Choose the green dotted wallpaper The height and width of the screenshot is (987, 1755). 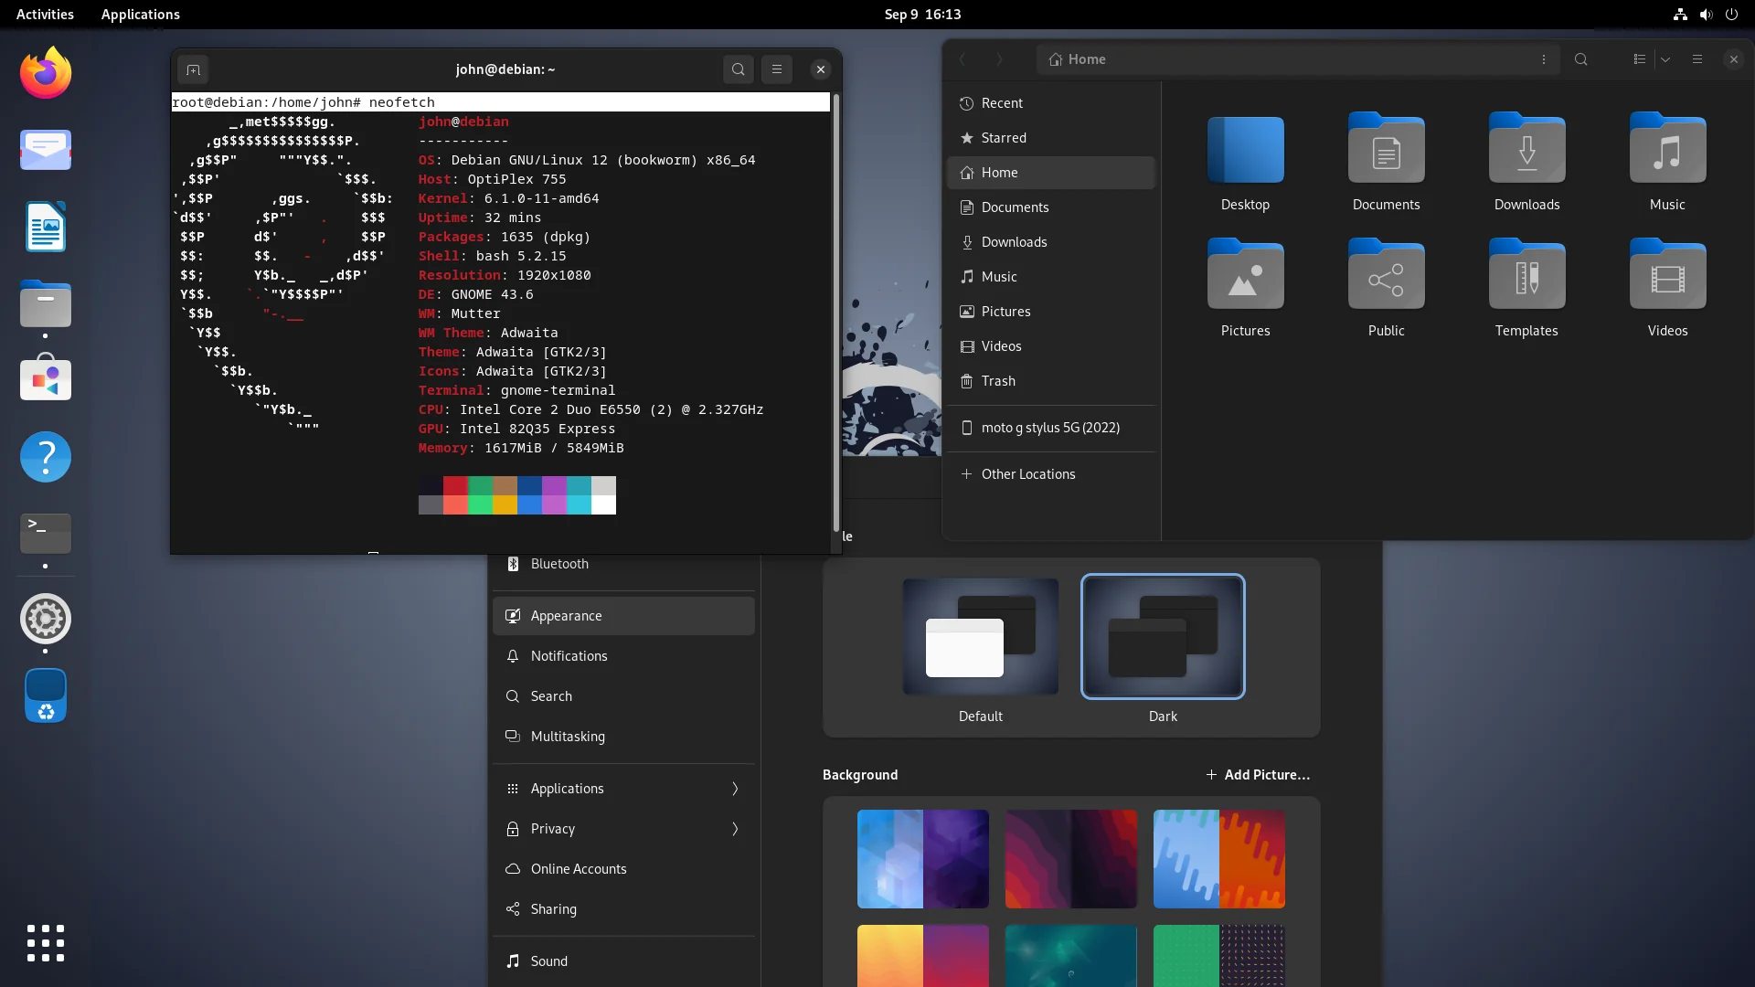coord(1218,956)
